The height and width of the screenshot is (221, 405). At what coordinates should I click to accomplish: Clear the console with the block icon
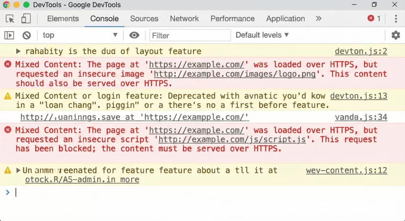point(27,35)
